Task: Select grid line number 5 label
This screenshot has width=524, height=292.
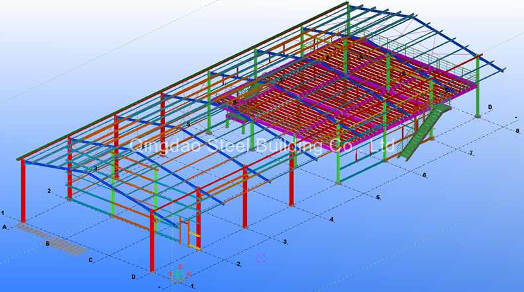Action: coord(378,198)
